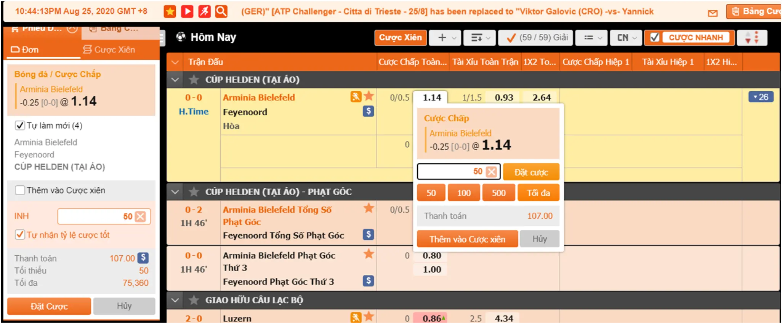Collapse the CÚP HELDEN (TẠI ÁO) section

pyautogui.click(x=175, y=80)
